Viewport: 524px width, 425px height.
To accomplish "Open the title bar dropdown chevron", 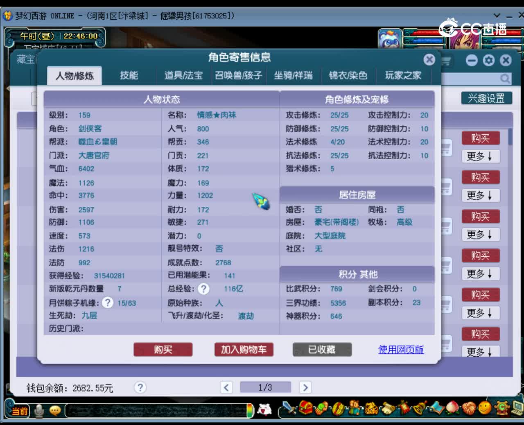I will 497,16.
